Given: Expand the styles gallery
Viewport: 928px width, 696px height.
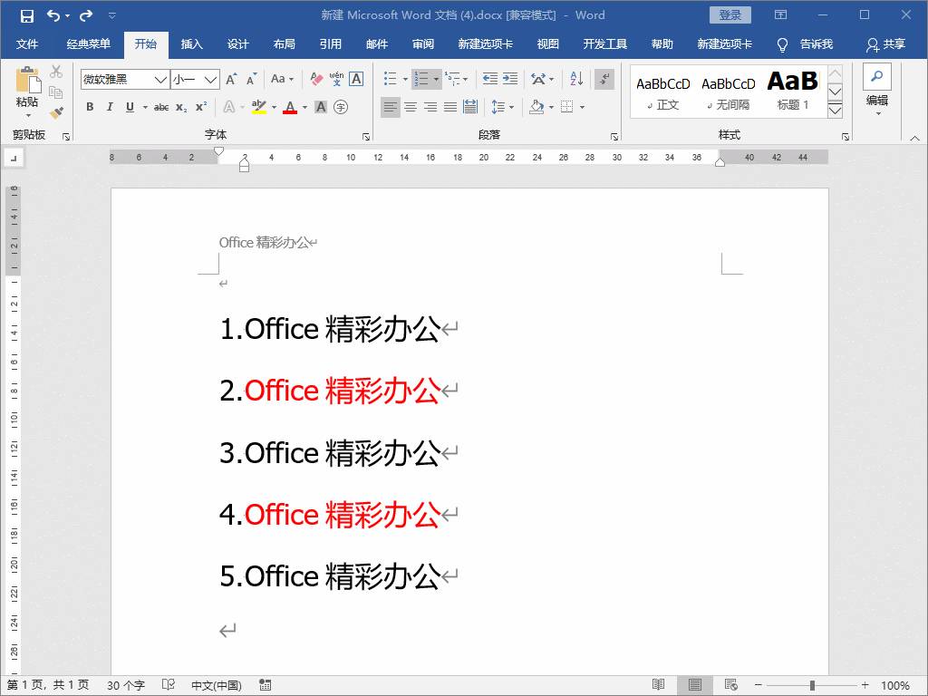Looking at the screenshot, I should pyautogui.click(x=835, y=110).
